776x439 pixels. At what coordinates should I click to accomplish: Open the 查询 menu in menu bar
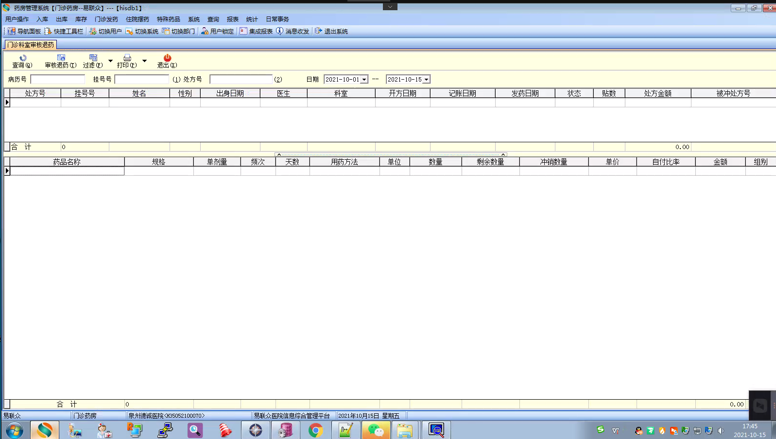(213, 19)
